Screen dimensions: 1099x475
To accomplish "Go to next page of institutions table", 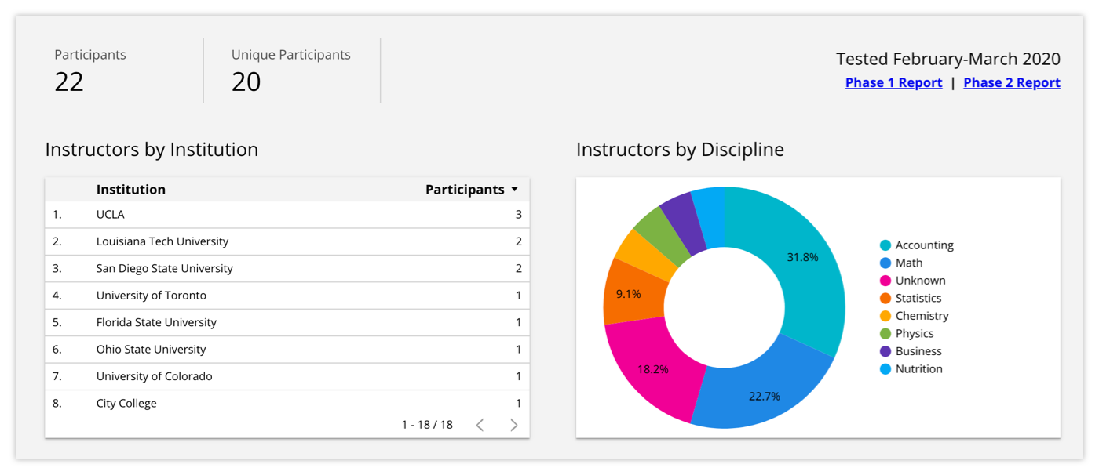I will tap(513, 425).
